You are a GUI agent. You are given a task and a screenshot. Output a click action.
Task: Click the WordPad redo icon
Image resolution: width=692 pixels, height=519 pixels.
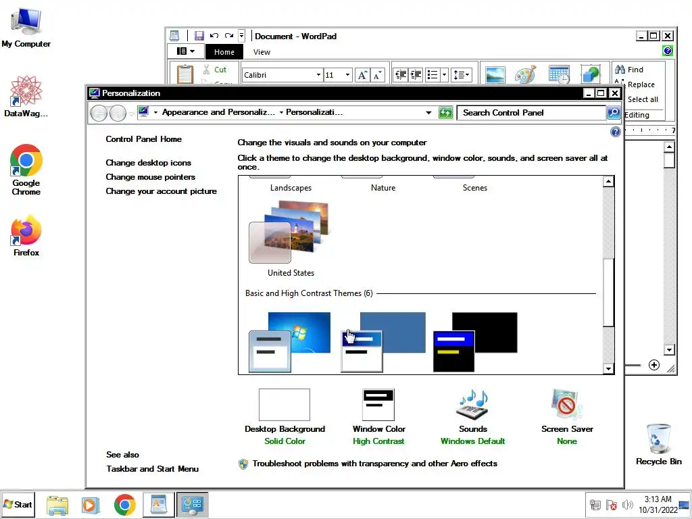pos(229,36)
